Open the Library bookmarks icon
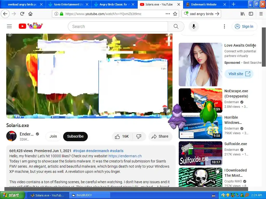Screen dimensions: 266x199 [x=243, y=14]
